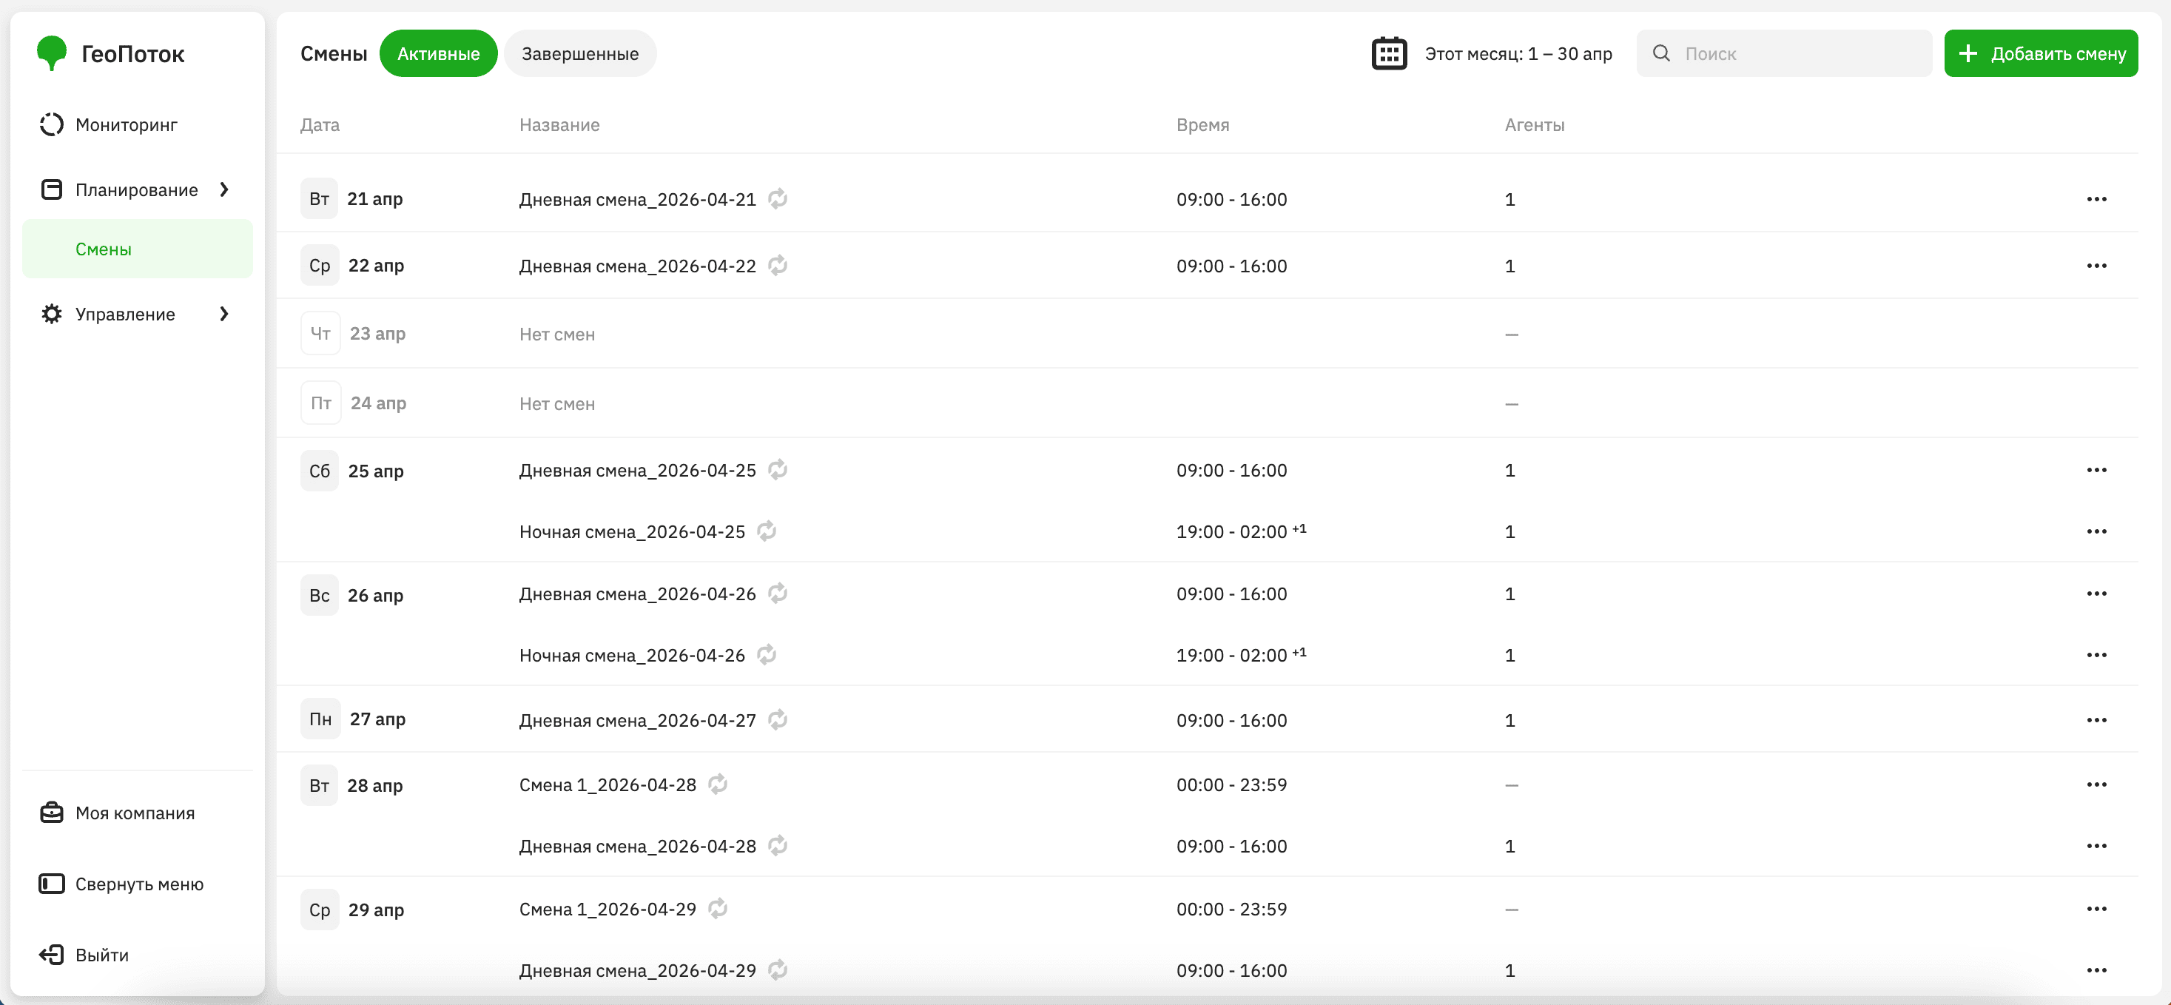Open three-dot menu for Дневная смена_2026-04-29
Image resolution: width=2171 pixels, height=1005 pixels.
[x=2097, y=970]
